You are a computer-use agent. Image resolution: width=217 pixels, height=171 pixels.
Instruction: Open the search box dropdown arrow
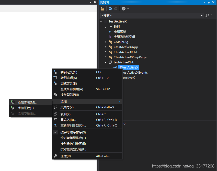(202, 16)
